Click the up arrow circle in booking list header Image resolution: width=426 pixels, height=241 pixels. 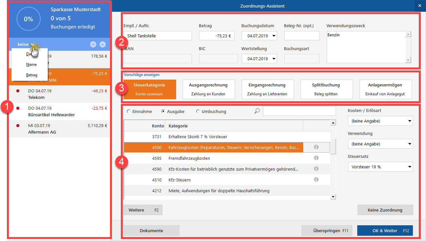pos(93,44)
